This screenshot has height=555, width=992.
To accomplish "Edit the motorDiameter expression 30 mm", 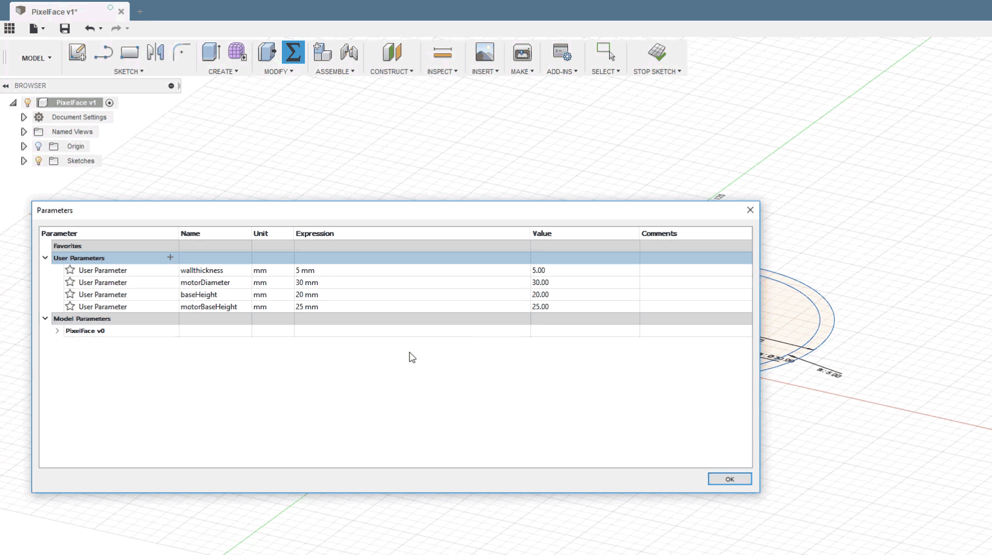I will click(x=412, y=283).
